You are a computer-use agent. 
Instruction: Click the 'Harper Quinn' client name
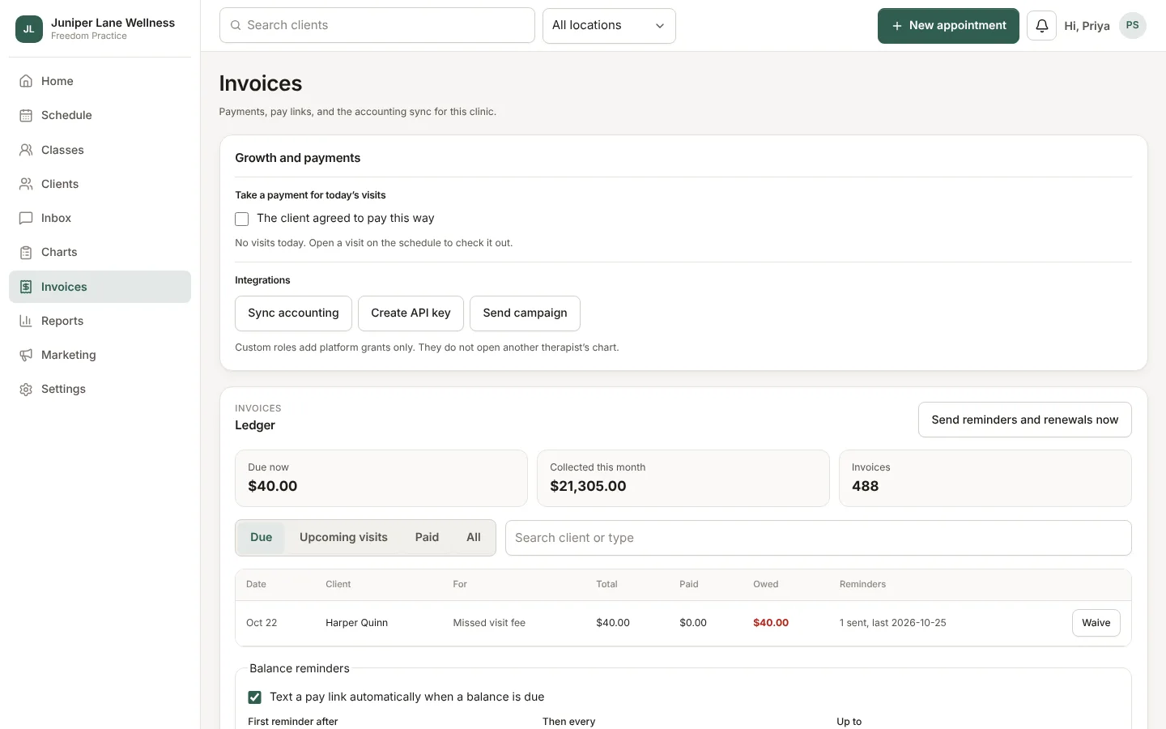(x=356, y=623)
